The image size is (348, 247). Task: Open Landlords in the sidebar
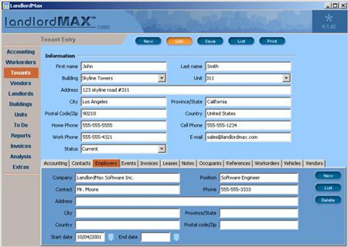pyautogui.click(x=21, y=94)
